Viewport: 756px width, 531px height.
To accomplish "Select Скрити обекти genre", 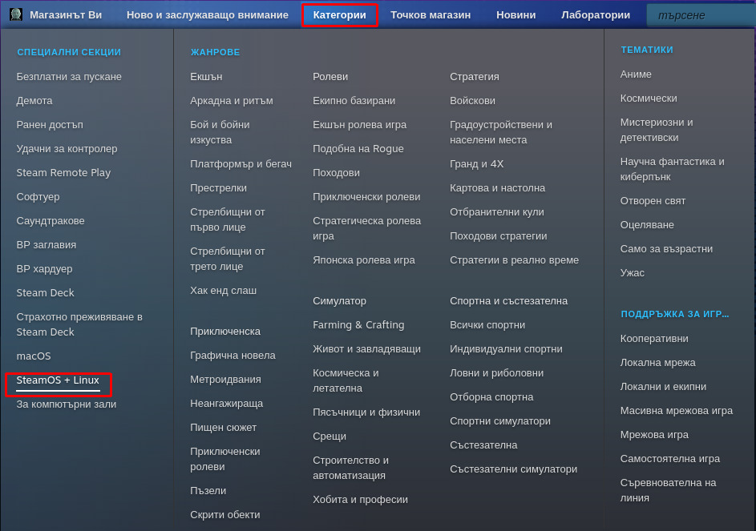I will (x=225, y=515).
